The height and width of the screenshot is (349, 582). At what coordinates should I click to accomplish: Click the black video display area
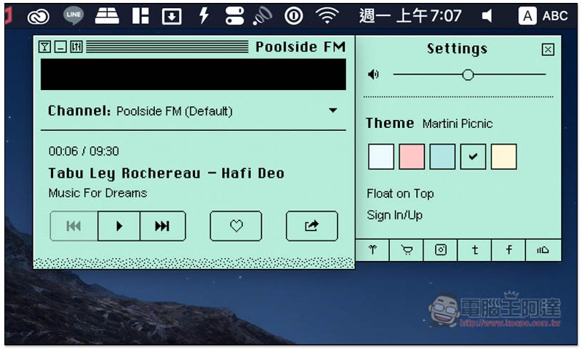click(194, 74)
